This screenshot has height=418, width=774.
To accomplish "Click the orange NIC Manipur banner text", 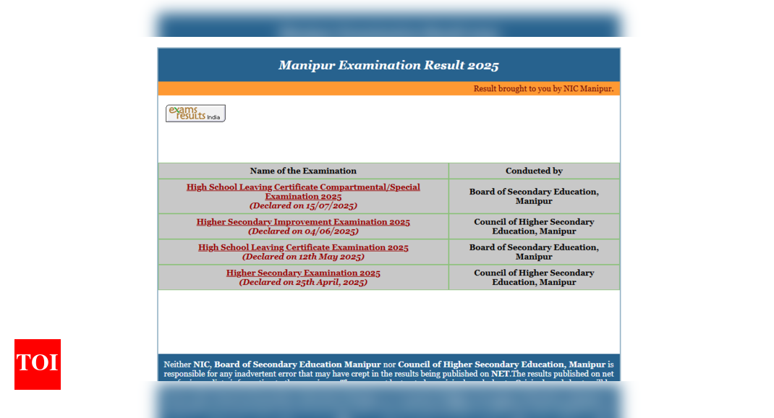I will 543,88.
